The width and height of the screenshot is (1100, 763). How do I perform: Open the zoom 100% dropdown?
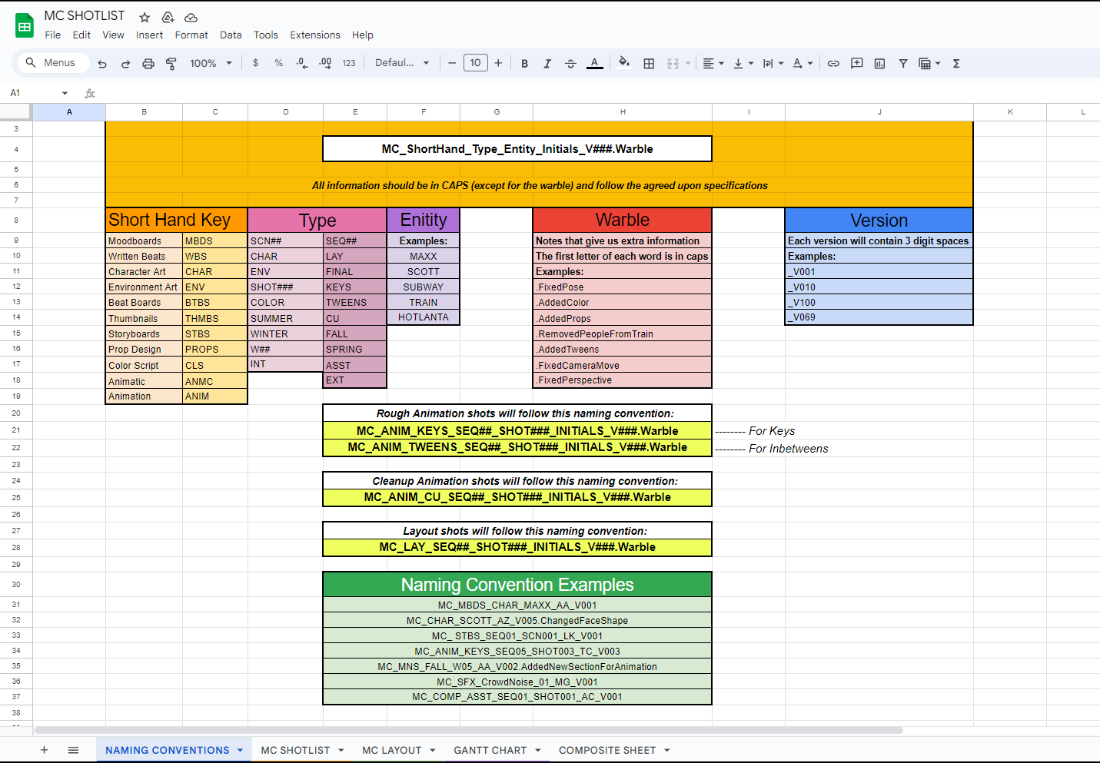211,63
